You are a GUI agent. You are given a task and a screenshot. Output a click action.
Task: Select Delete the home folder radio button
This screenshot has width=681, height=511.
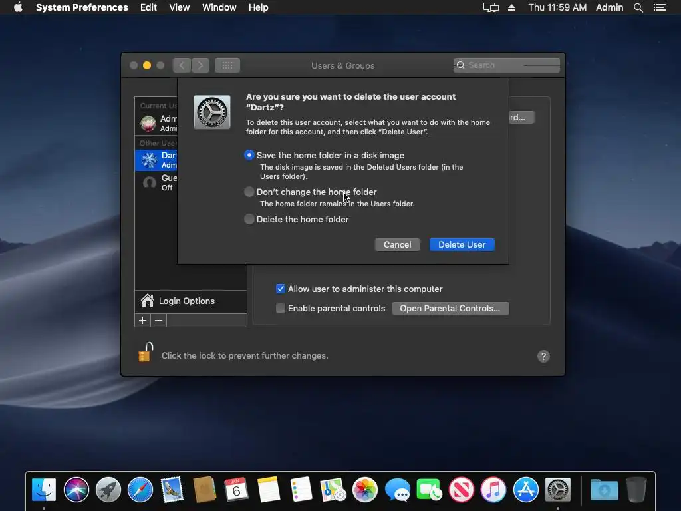249,219
